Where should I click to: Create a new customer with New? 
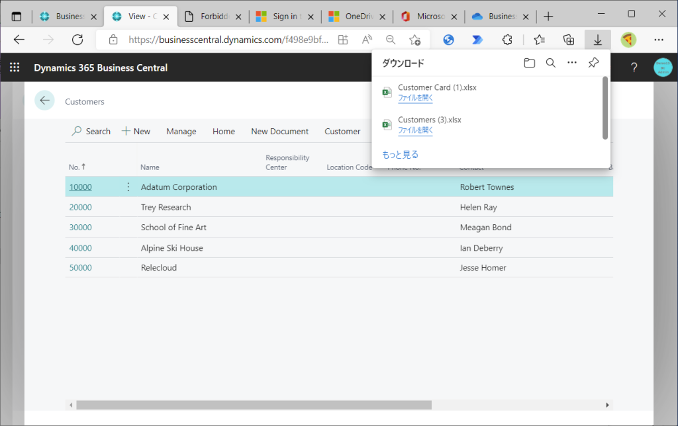pyautogui.click(x=136, y=132)
